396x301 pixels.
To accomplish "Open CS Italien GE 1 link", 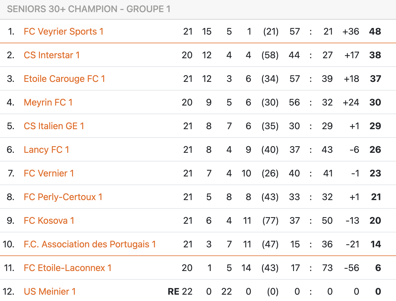I will point(54,126).
